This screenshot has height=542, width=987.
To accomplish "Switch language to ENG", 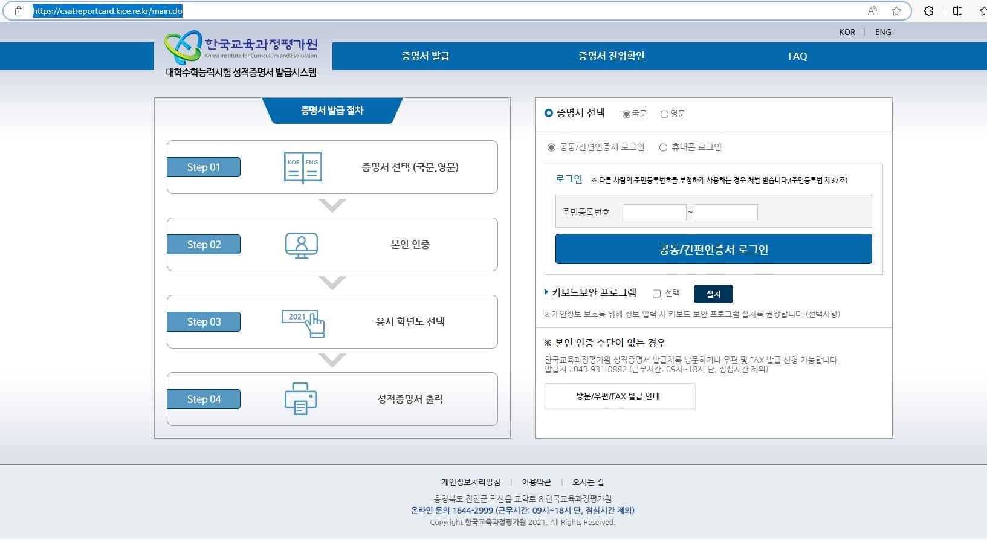I will [x=883, y=32].
